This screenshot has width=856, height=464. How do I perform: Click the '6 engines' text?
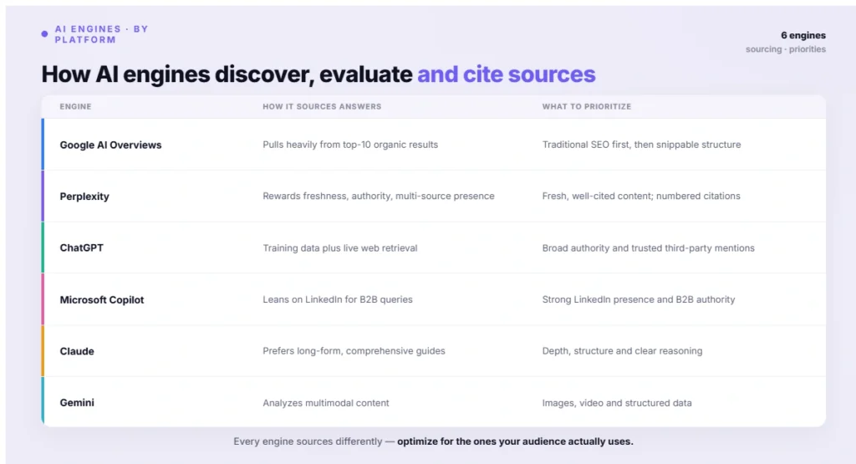(x=803, y=35)
